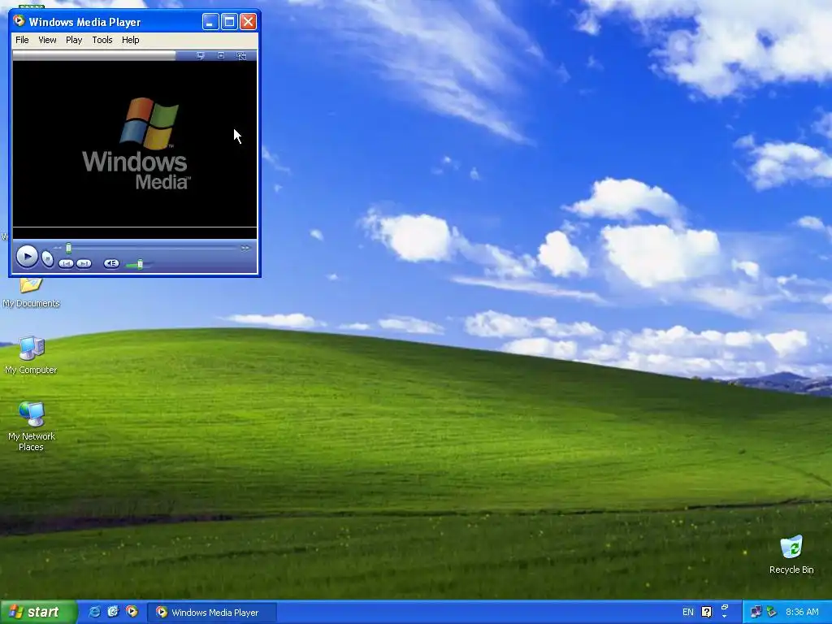The width and height of the screenshot is (832, 624).
Task: Skip to the previous track
Action: (x=67, y=264)
